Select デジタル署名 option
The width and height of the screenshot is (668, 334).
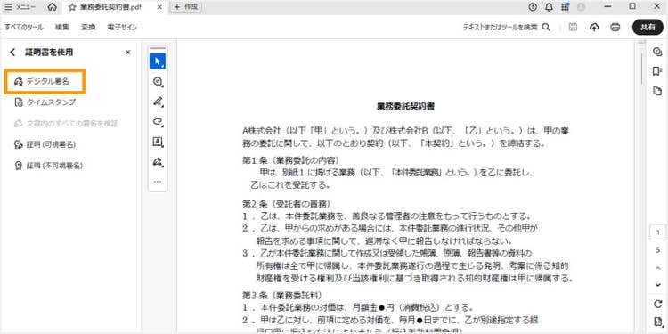45,81
